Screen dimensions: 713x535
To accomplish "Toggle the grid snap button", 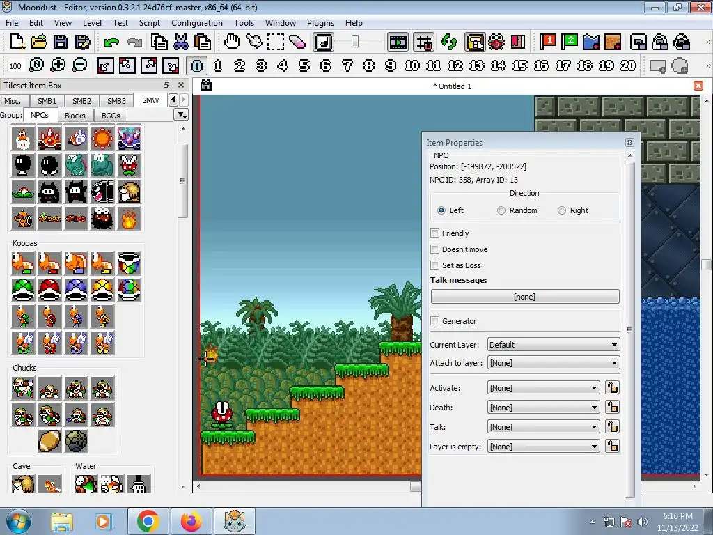I will tap(424, 42).
